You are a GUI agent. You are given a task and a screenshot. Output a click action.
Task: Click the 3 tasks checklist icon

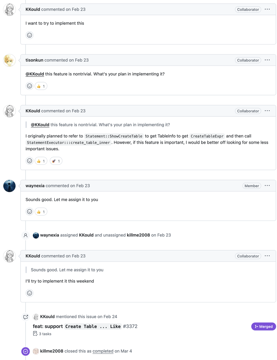[35, 334]
